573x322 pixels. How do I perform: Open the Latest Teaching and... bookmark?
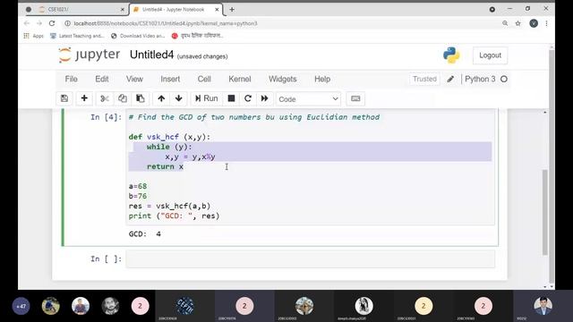coord(77,36)
